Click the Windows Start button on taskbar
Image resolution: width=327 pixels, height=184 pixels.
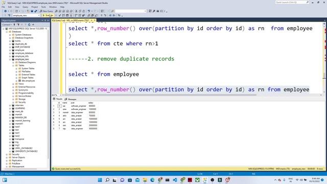pos(100,180)
